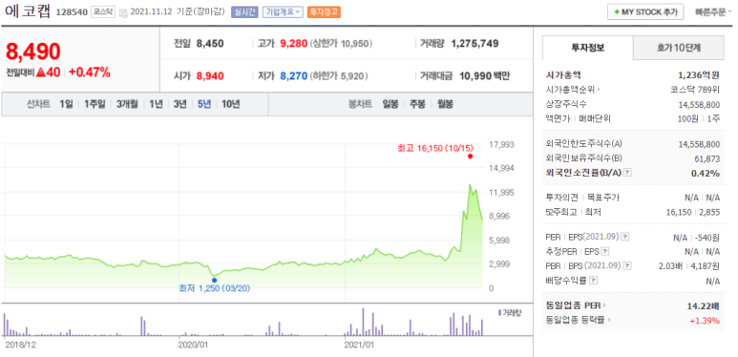
Task: Click the 실시간 badge button
Action: (x=244, y=12)
